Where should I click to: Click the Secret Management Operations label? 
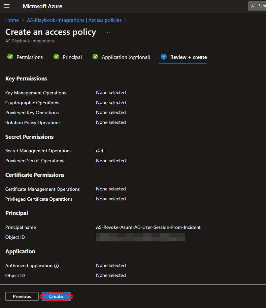(38, 151)
